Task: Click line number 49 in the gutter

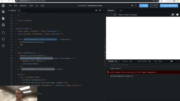Action: 12,58
